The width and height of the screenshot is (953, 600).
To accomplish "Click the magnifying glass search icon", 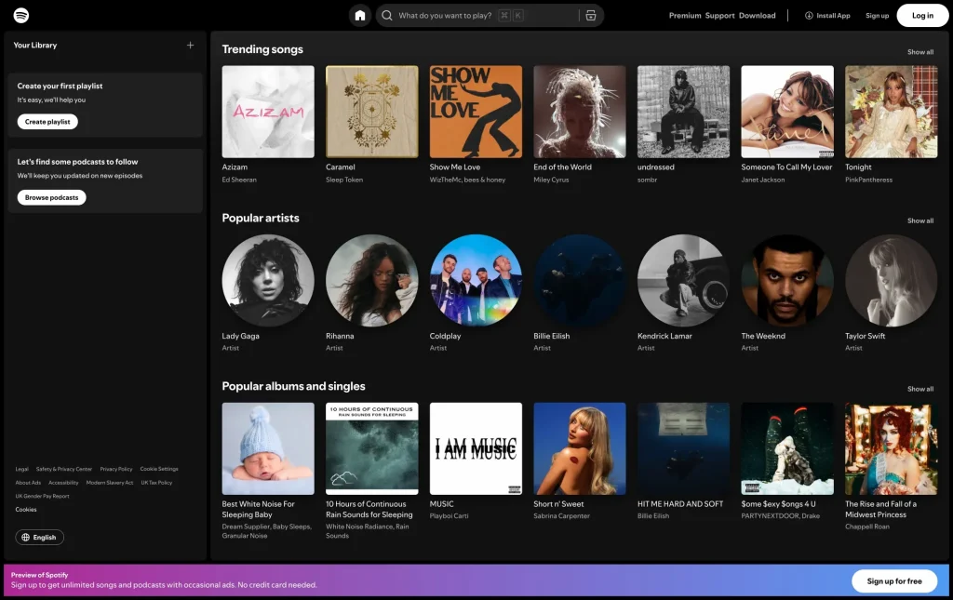I will point(387,16).
